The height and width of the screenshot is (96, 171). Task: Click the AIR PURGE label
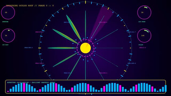point(142,22)
